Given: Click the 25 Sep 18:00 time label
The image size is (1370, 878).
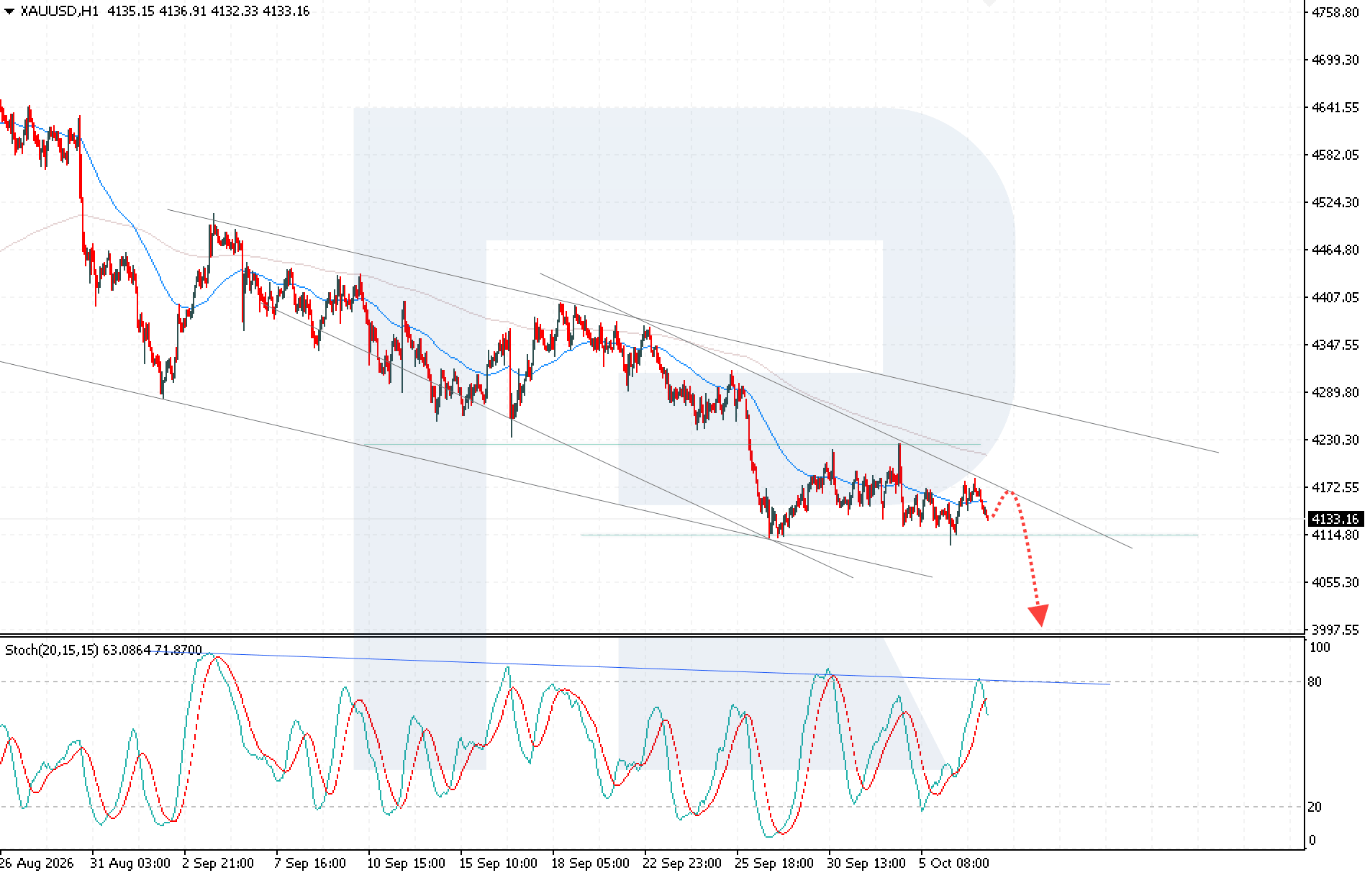Looking at the screenshot, I should coord(774,863).
